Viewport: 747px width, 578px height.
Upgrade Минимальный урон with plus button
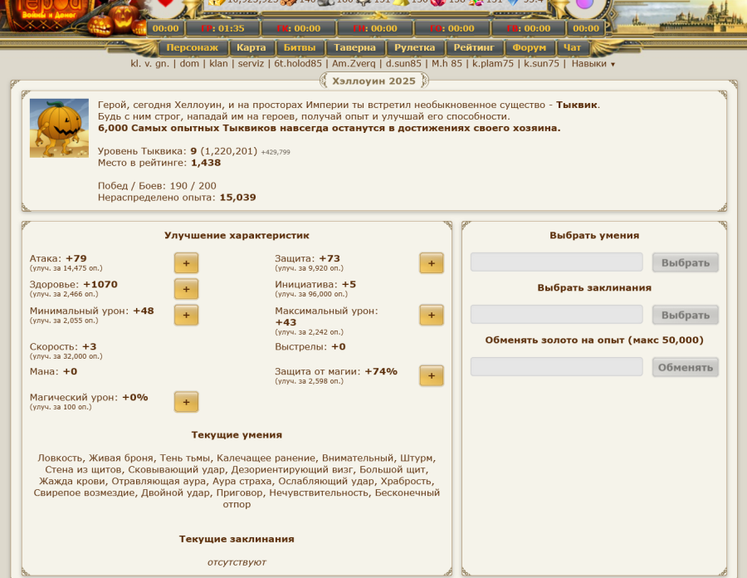tap(186, 316)
